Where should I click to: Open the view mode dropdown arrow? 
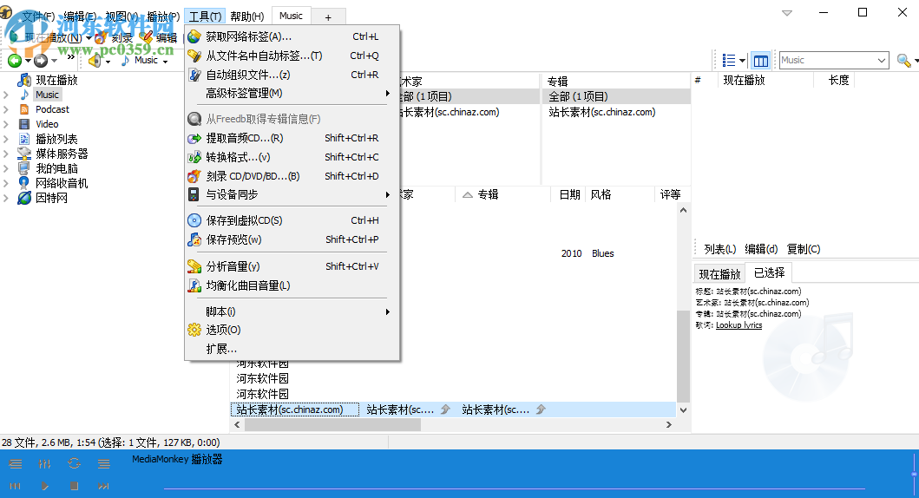tap(743, 61)
